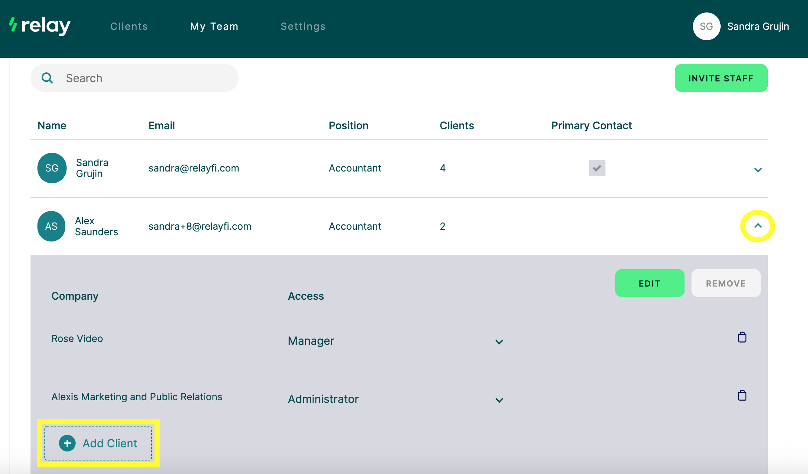The width and height of the screenshot is (808, 474).
Task: Click the EDIT button
Action: pyautogui.click(x=650, y=283)
